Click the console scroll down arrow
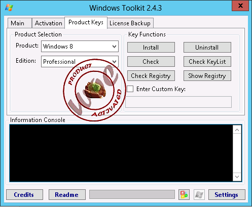Screen dimensions: 252x207 (x=237, y=177)
